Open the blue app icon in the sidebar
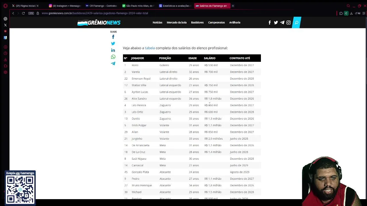The height and width of the screenshot is (206, 367). (5, 38)
